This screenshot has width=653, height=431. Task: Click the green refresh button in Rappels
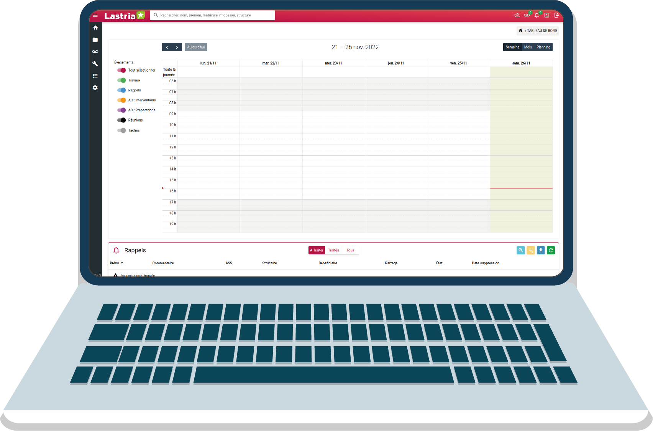[551, 250]
